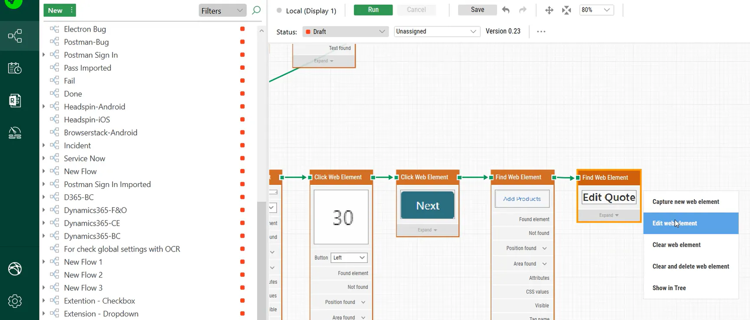Select the Dynamics365-CE flow in list
Viewport: 750px width, 320px height.
pos(92,223)
